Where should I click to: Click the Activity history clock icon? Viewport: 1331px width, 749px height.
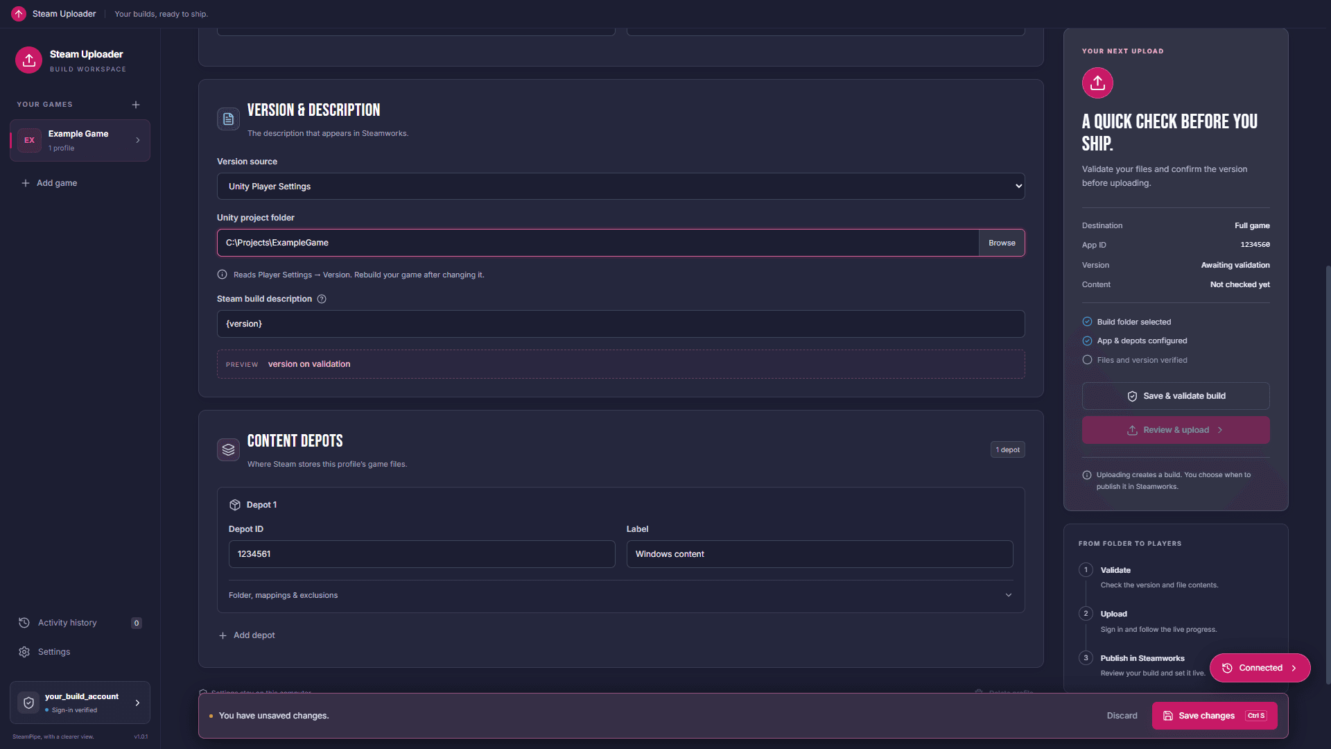pos(24,623)
